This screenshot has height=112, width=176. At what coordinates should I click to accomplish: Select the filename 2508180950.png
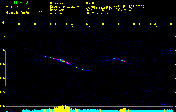(17, 7)
